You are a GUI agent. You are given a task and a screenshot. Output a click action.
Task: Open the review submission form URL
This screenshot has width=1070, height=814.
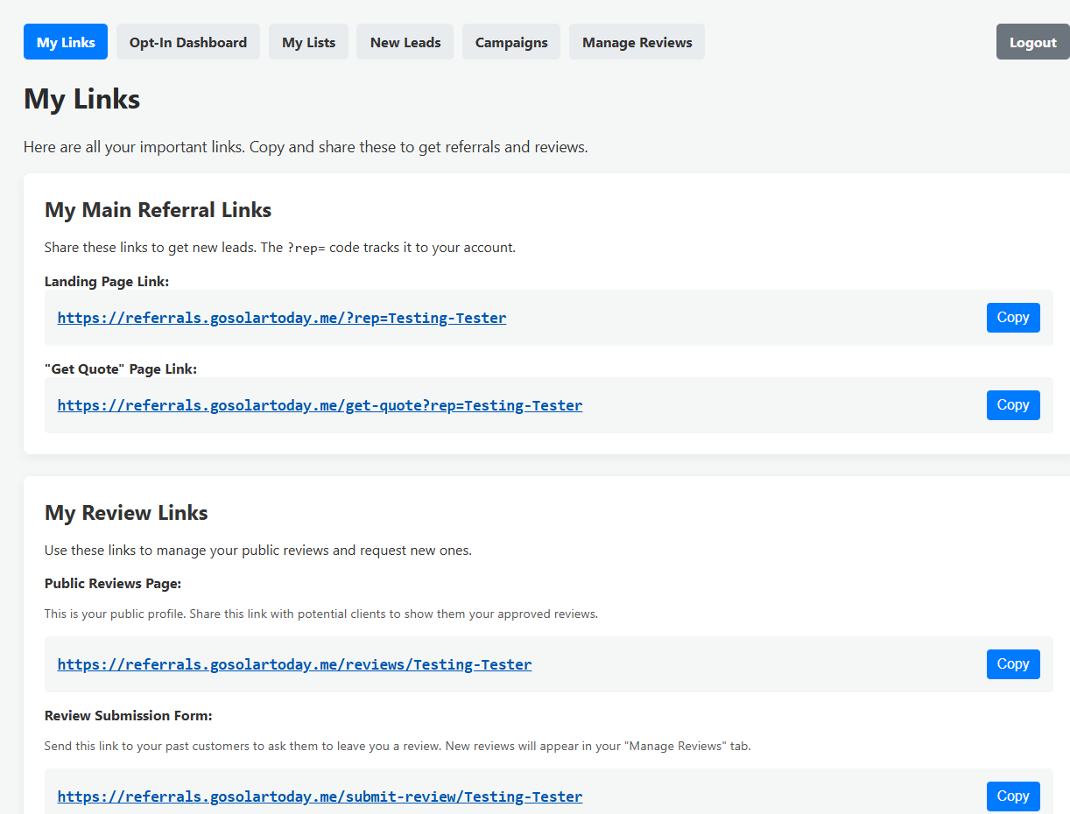click(320, 796)
